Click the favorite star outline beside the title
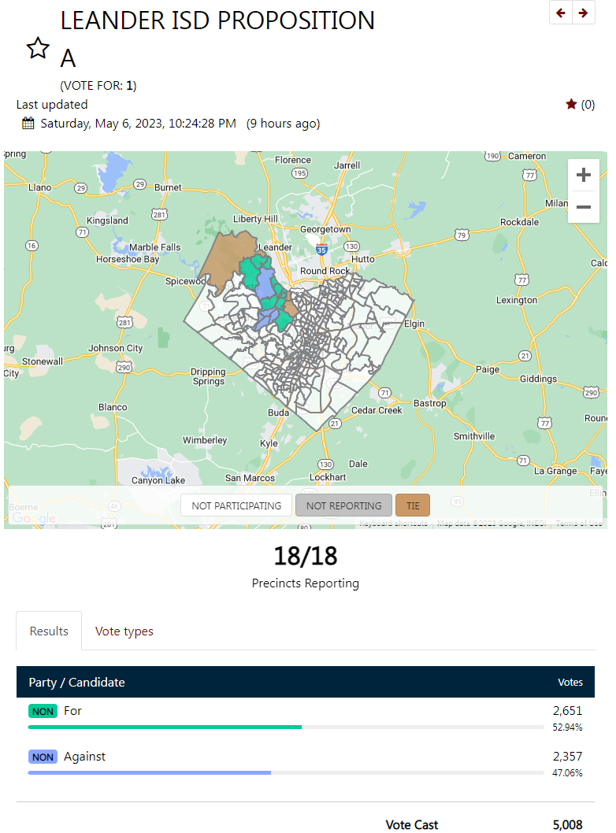Viewport: 616px width, 833px height. pos(38,48)
